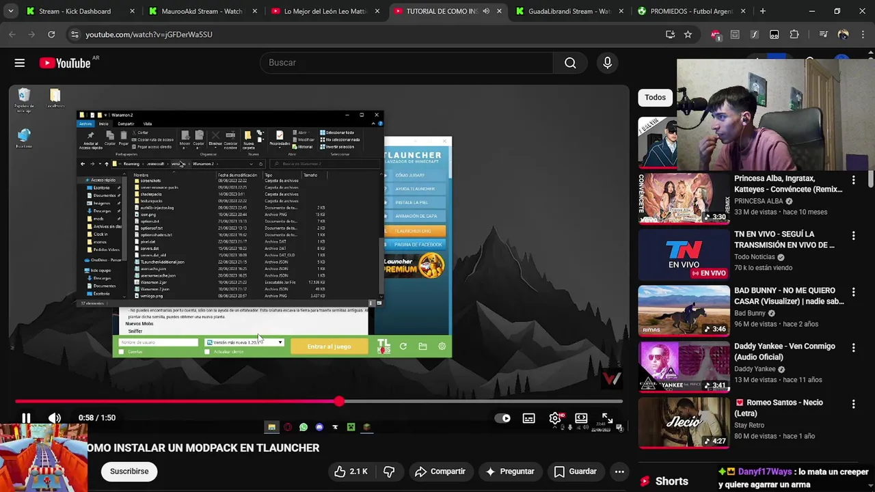Mute the tutorial tab via speaker icon

pos(486,11)
